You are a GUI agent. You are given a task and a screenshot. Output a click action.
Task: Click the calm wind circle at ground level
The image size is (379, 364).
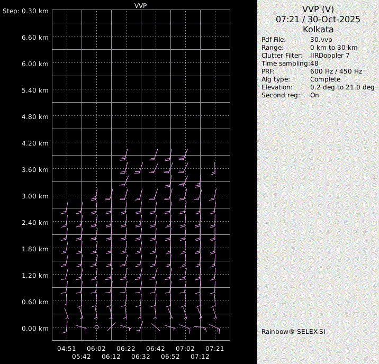point(96,327)
